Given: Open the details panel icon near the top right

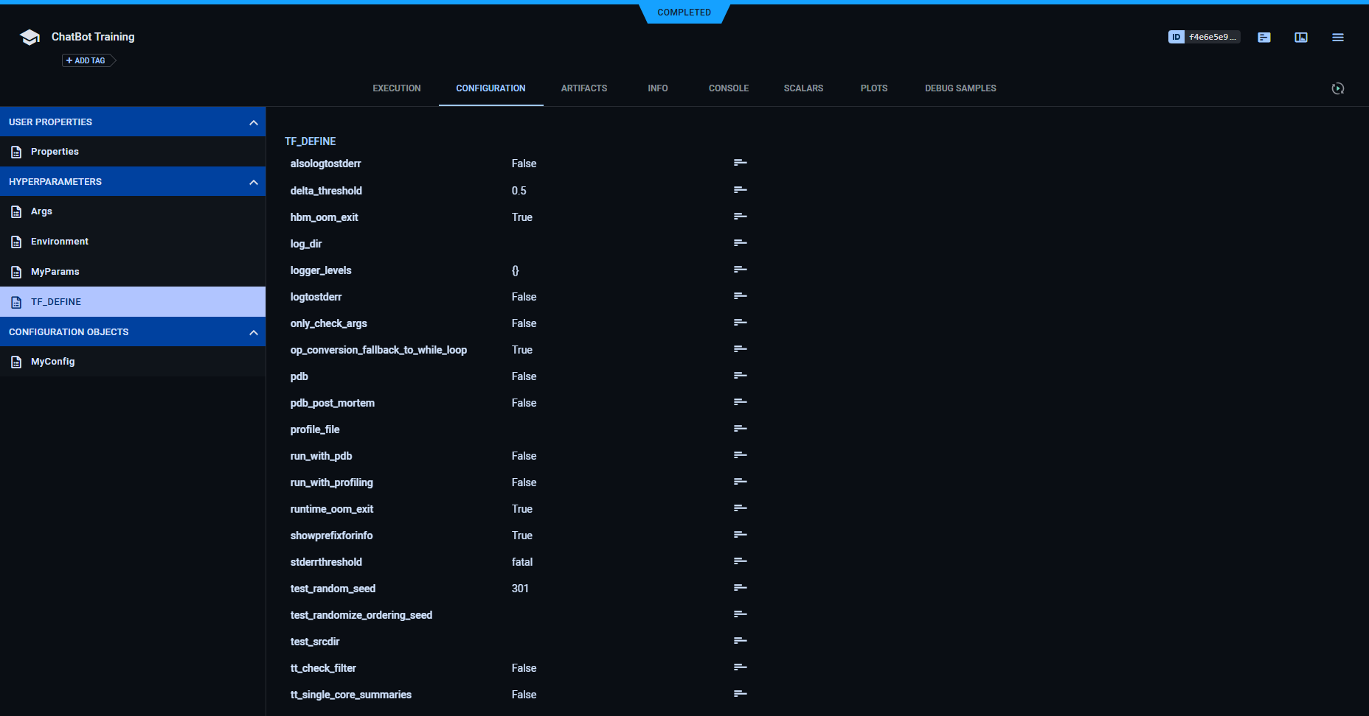Looking at the screenshot, I should (1301, 37).
